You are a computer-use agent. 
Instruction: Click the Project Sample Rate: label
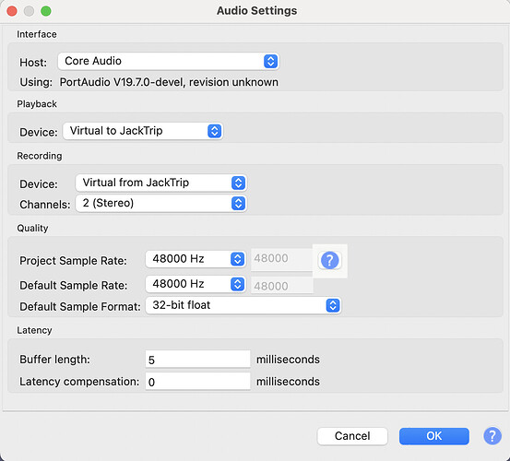[73, 261]
